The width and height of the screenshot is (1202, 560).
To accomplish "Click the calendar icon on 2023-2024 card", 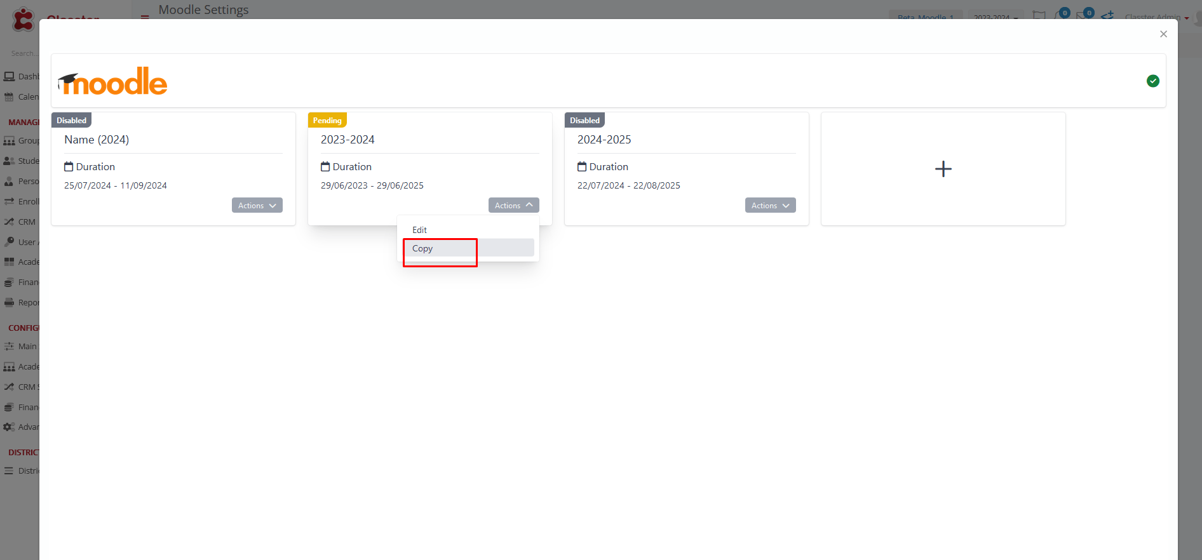I will pos(325,167).
